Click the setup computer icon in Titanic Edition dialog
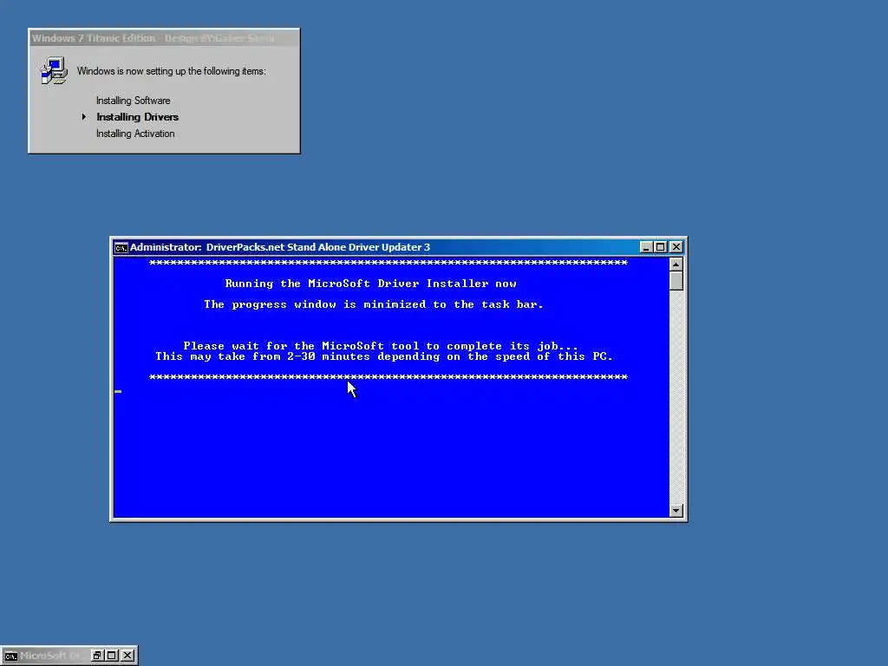The width and height of the screenshot is (888, 666). [x=55, y=71]
